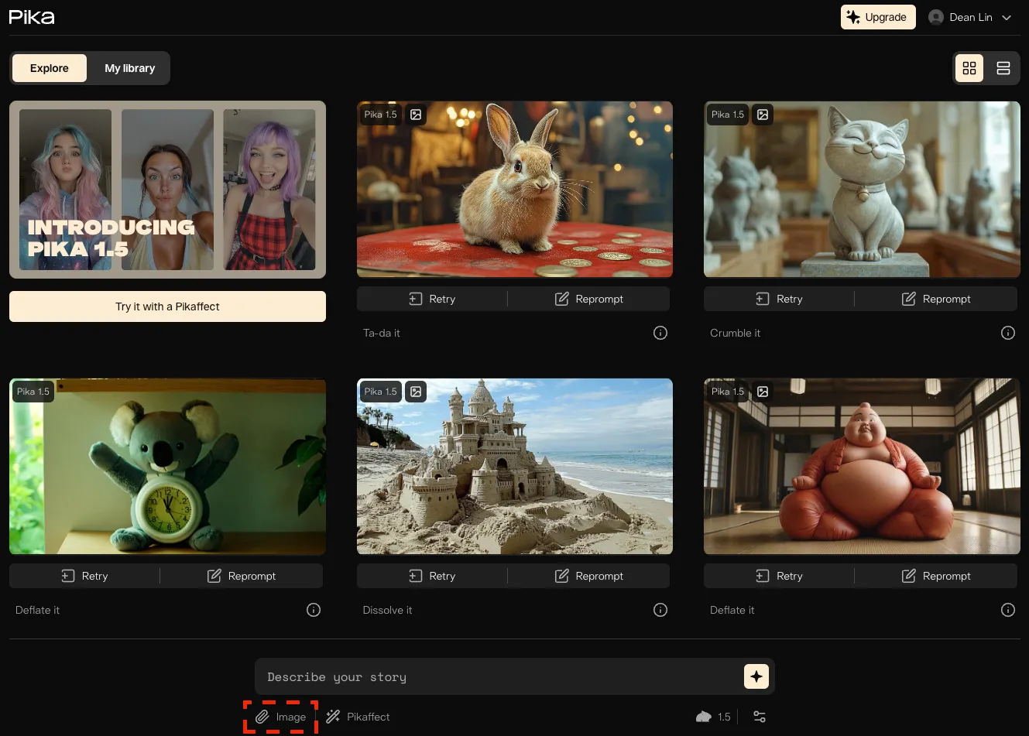Reprompt the Crumble it video

[936, 299]
